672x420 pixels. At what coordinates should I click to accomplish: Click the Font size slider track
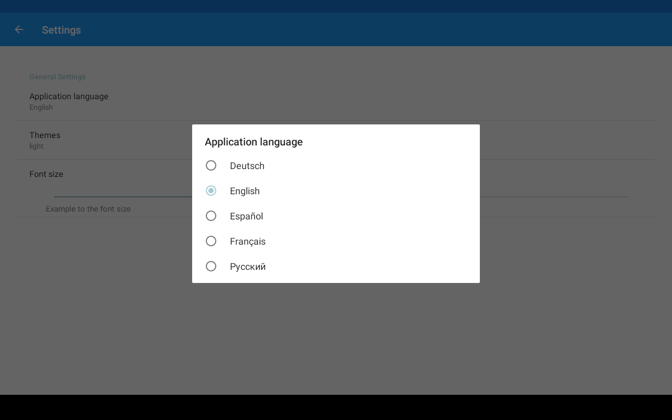[554, 197]
